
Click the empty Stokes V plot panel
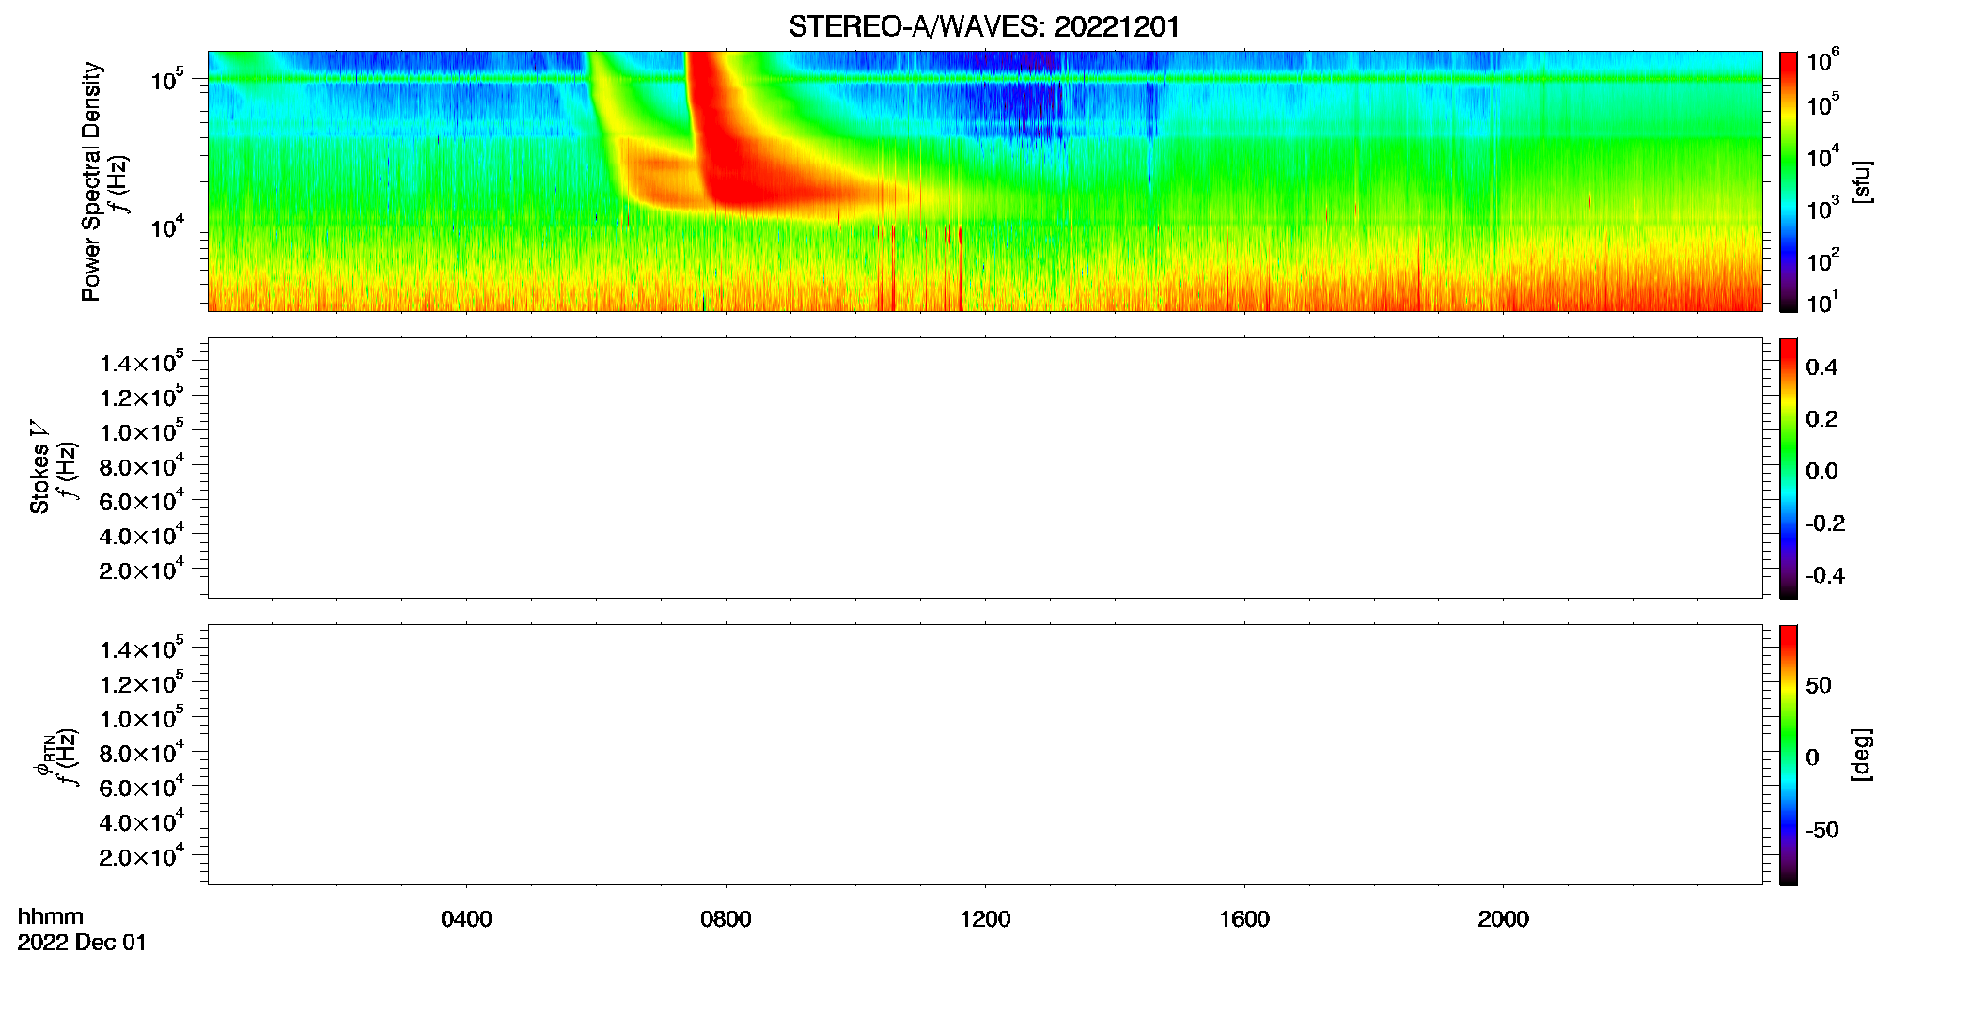(985, 468)
